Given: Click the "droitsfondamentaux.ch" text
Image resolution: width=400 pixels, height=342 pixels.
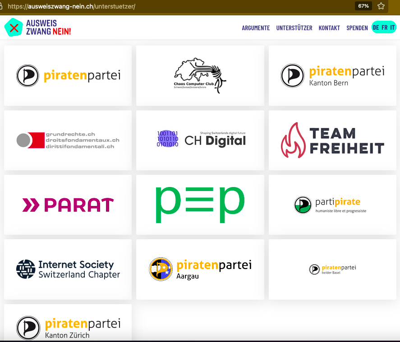Looking at the screenshot, I should pos(83,140).
